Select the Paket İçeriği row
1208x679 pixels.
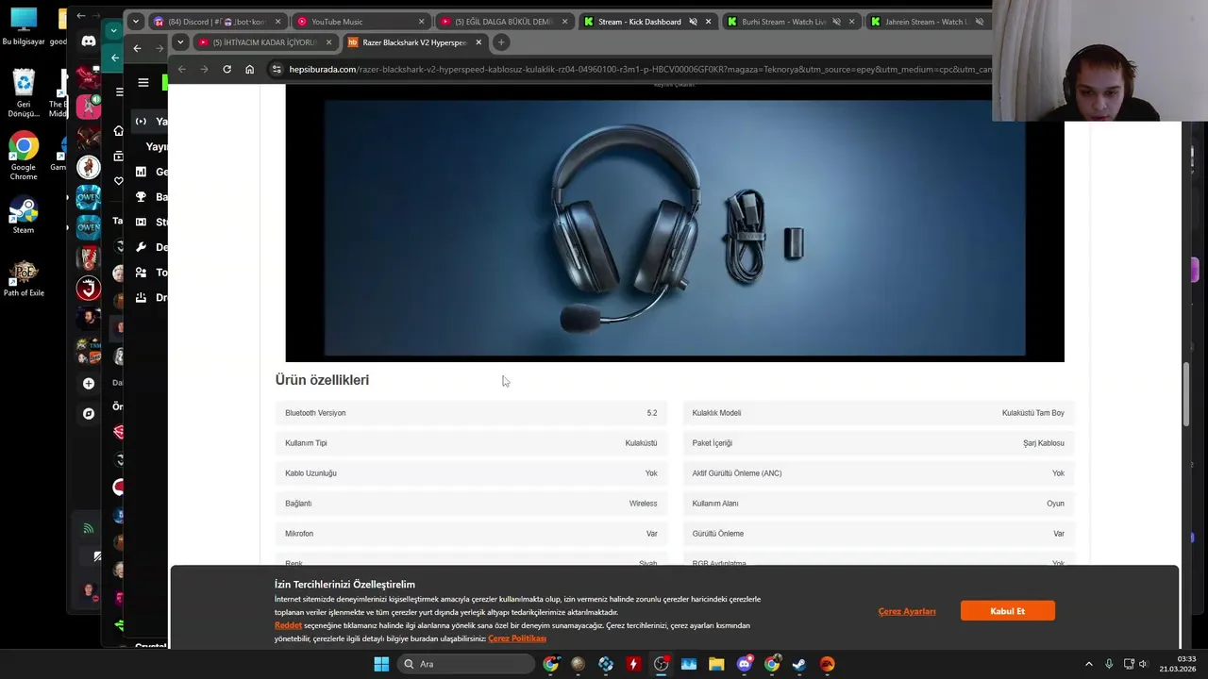click(x=879, y=443)
